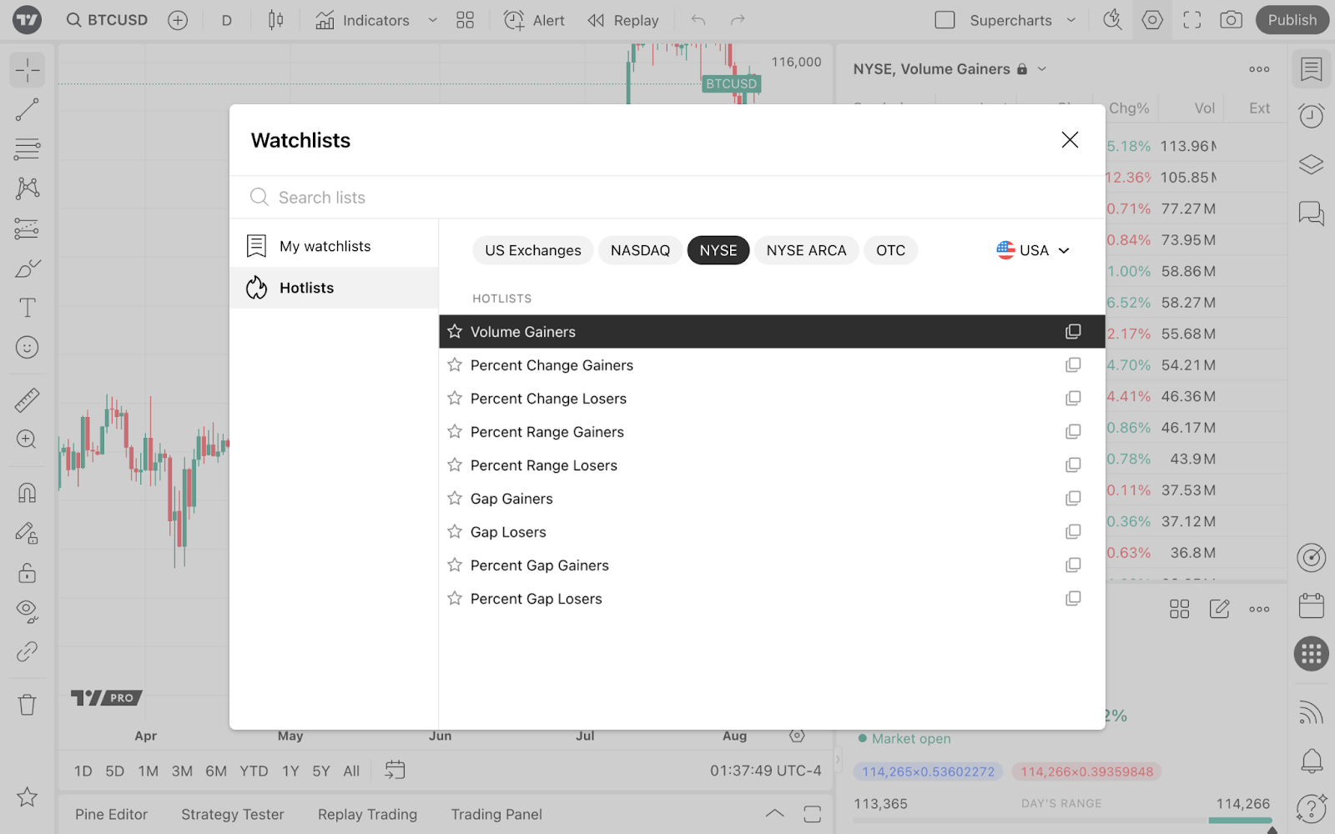
Task: Expand the favorite indicators chevron
Action: [432, 20]
